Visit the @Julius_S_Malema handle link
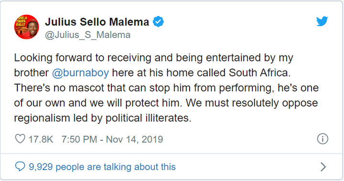 pyautogui.click(x=88, y=35)
